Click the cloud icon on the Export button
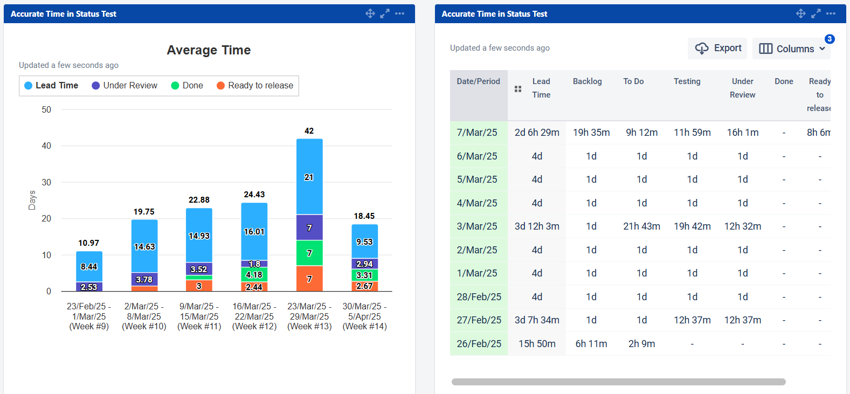Image resolution: width=850 pixels, height=394 pixels. point(702,49)
